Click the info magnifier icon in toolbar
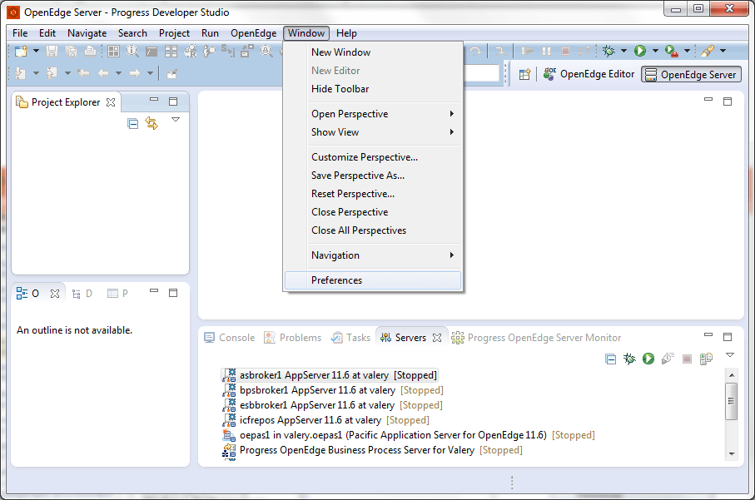The image size is (755, 500). [132, 51]
